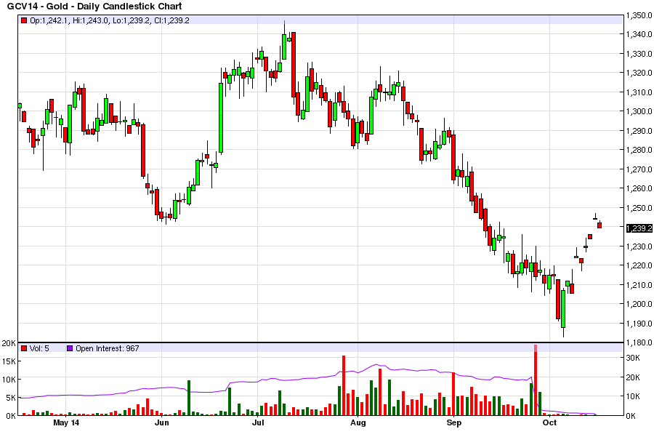Click the 1,270.0 price axis label
The width and height of the screenshot is (654, 445).
[639, 169]
